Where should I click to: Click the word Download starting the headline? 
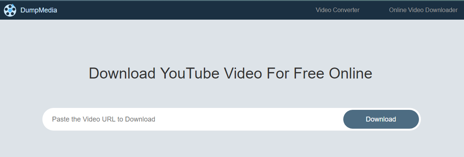coord(122,73)
